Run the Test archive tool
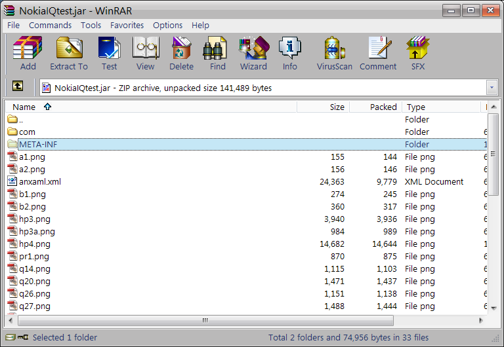Viewport: 504px width, 347px height. [x=110, y=47]
